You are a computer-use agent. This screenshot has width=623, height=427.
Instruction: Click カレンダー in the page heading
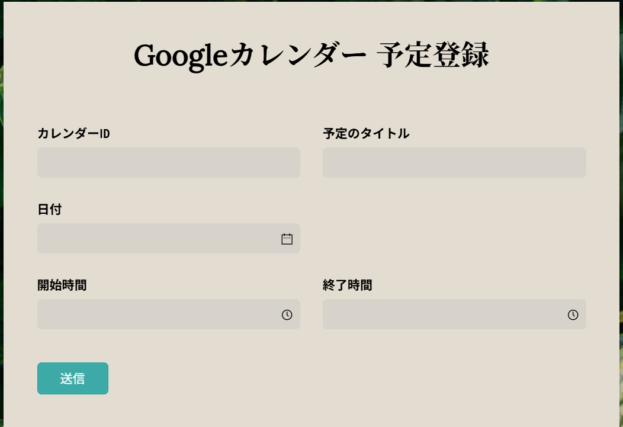coord(298,55)
